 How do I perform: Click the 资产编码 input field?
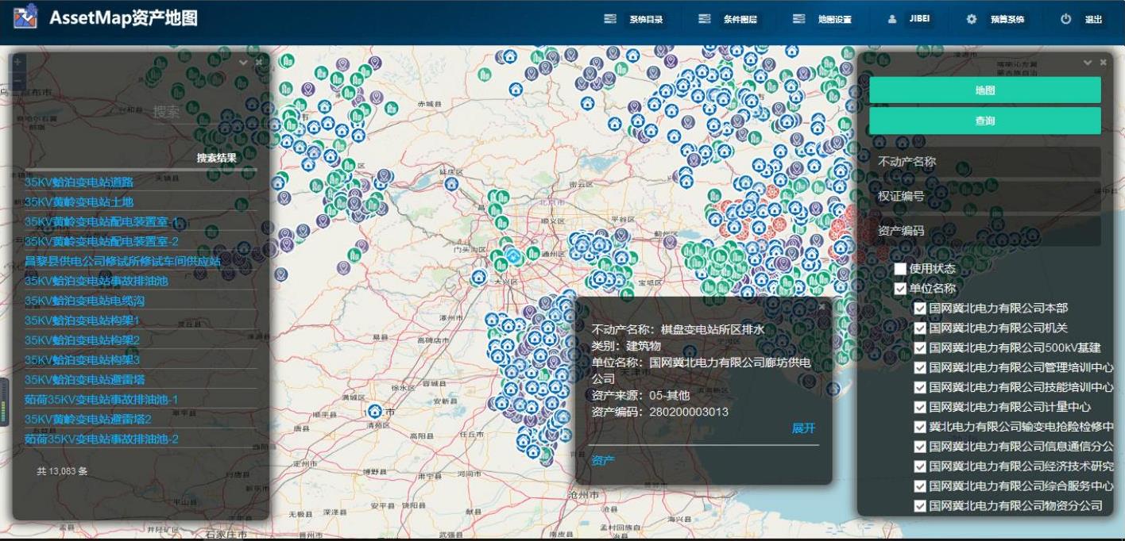985,231
